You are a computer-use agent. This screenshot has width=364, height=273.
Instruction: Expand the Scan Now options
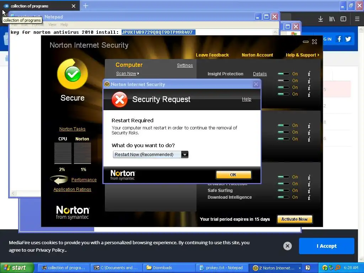point(128,74)
